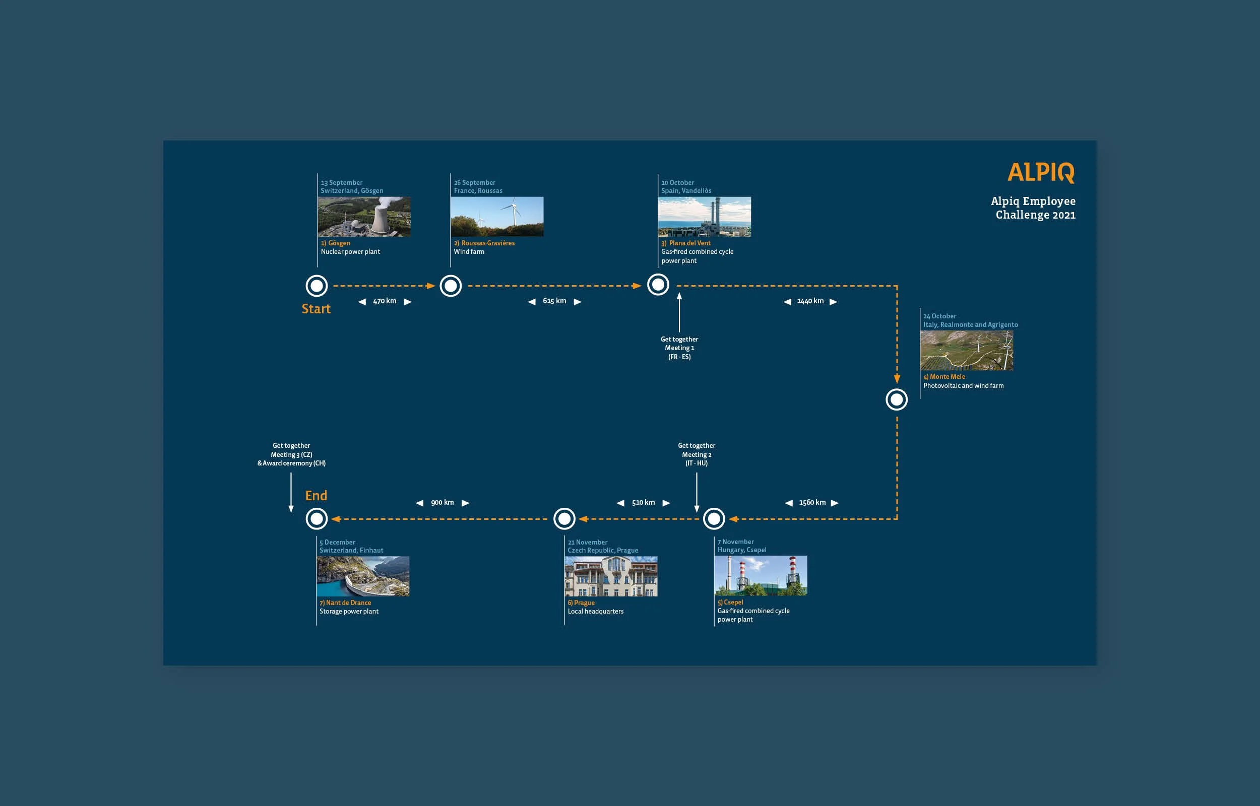This screenshot has height=806, width=1260.
Task: Click the Csepel stop circle marker
Action: (714, 519)
